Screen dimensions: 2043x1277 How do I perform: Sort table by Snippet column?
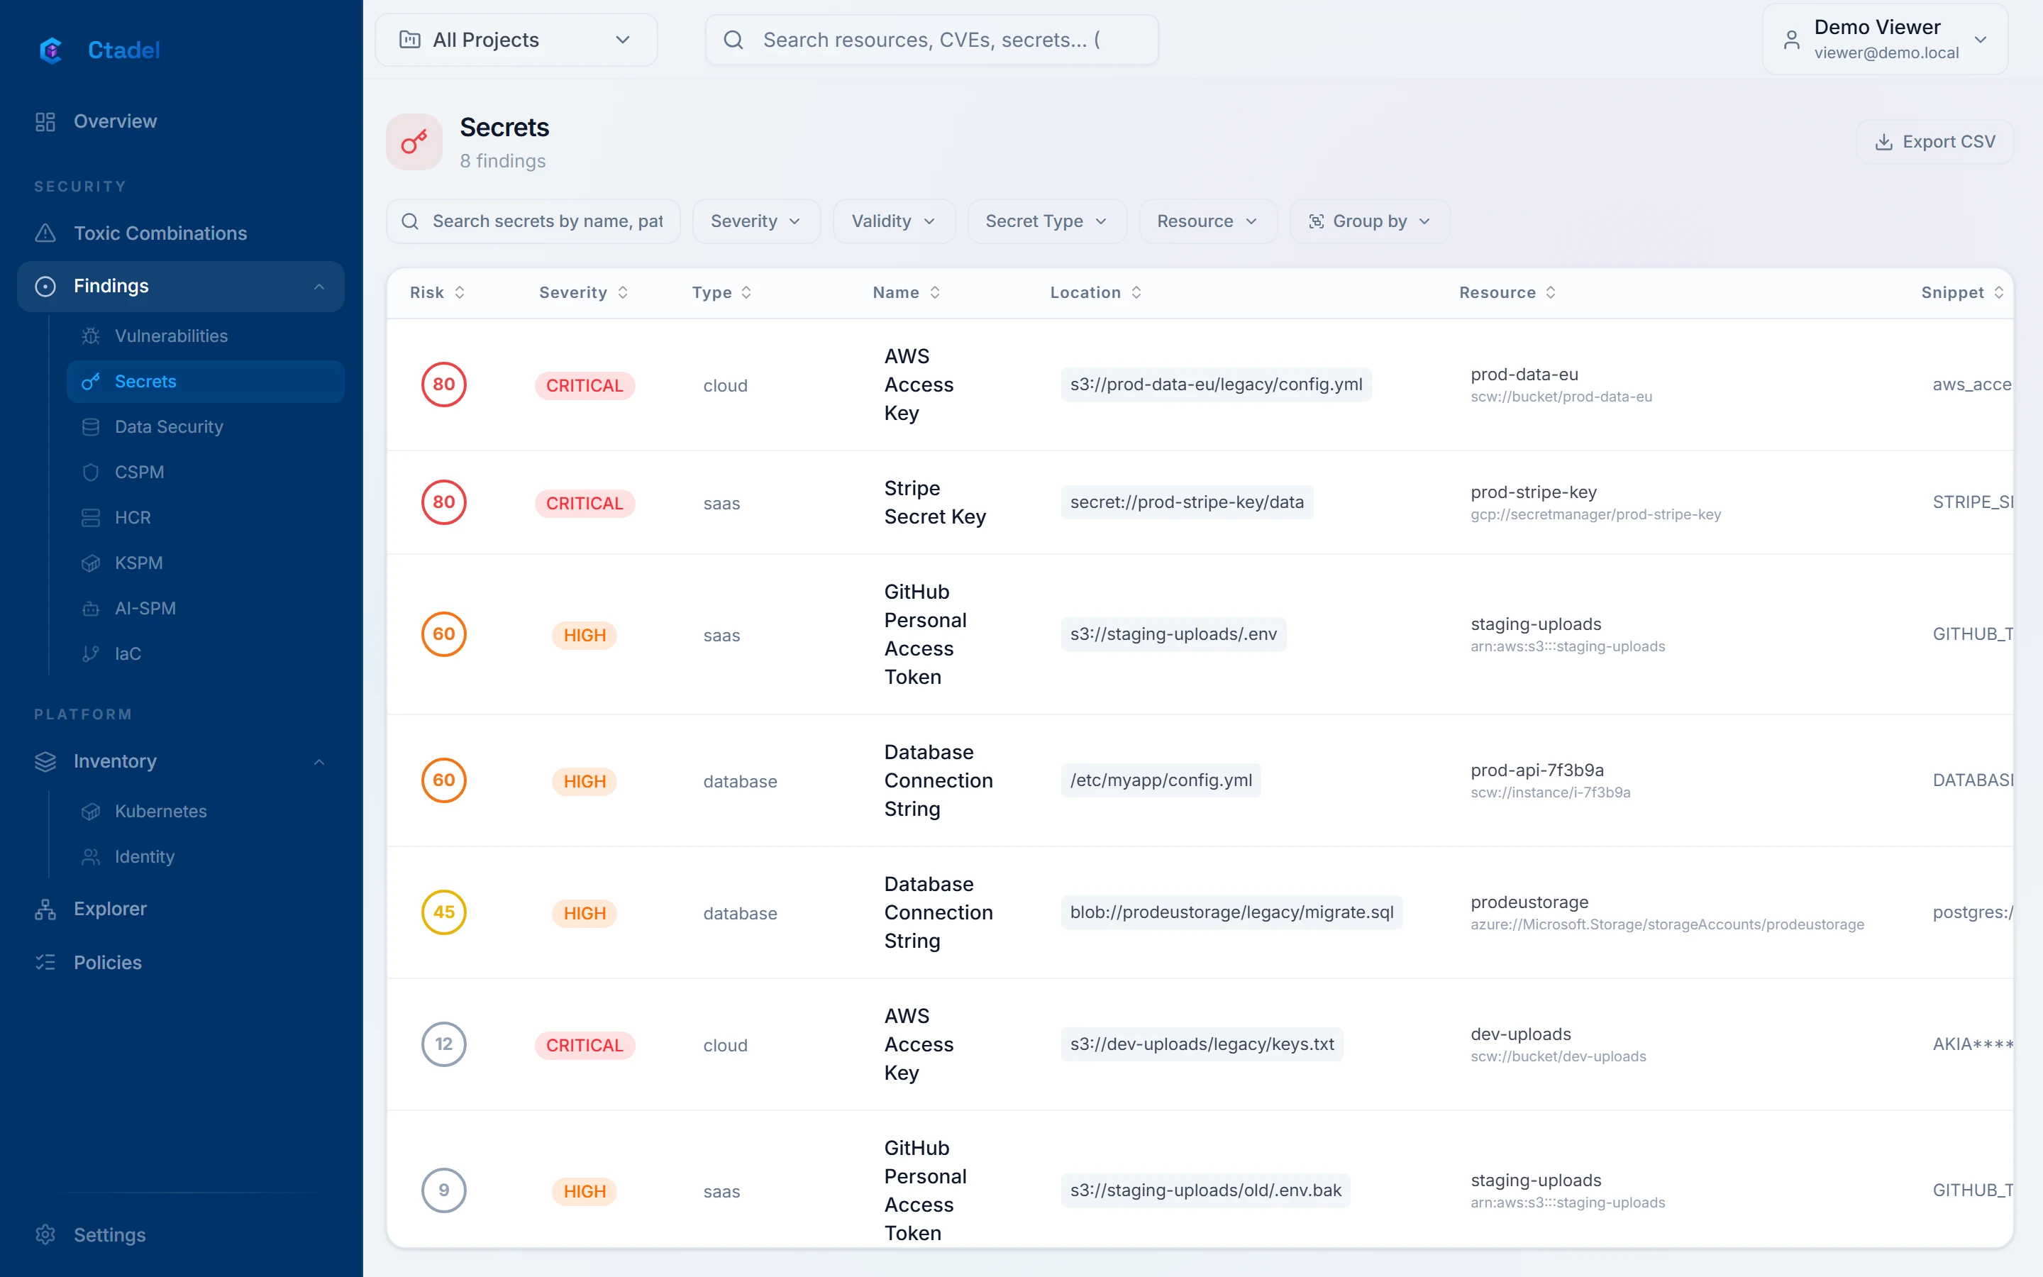coord(1962,292)
